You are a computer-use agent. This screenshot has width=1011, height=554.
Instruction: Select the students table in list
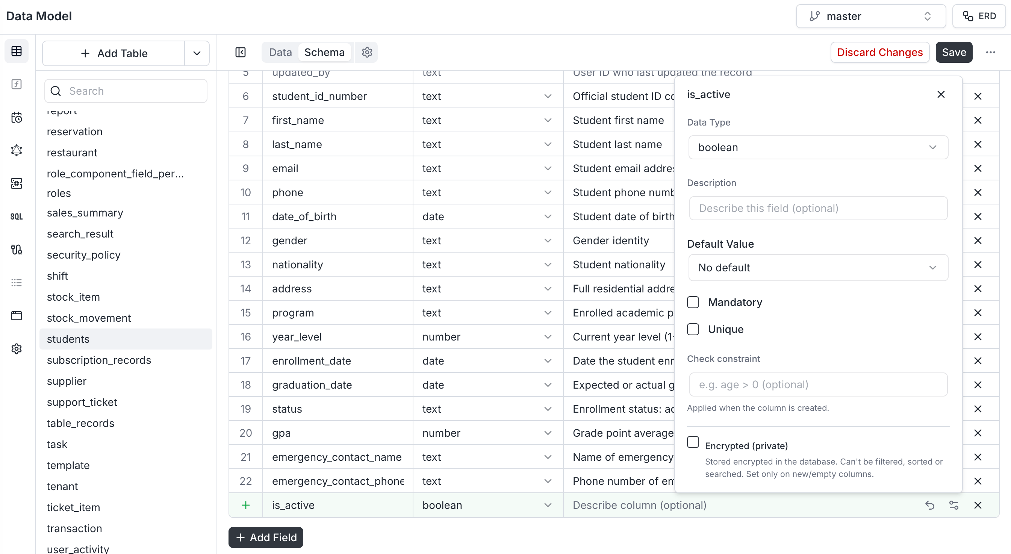click(126, 339)
